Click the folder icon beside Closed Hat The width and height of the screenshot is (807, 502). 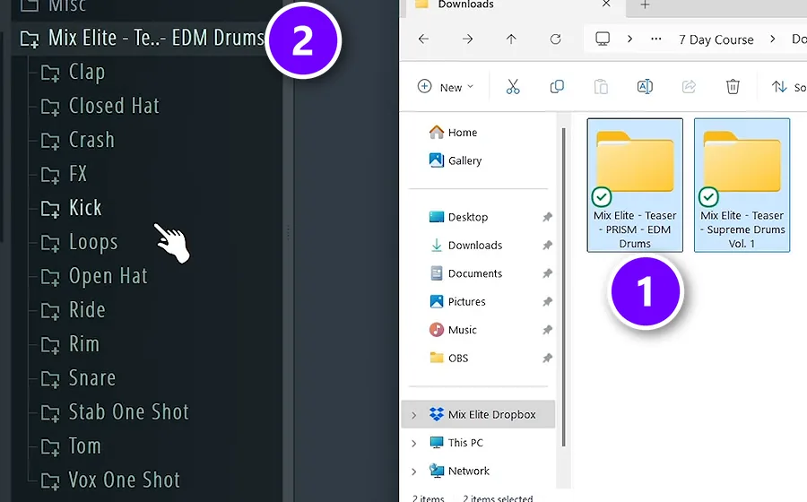click(x=50, y=108)
